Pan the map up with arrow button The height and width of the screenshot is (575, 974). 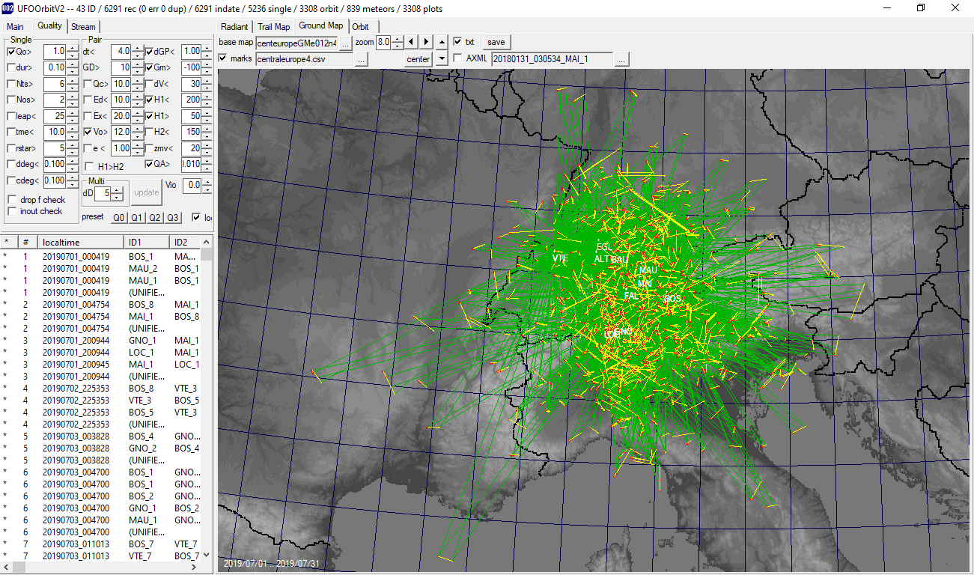click(x=442, y=42)
